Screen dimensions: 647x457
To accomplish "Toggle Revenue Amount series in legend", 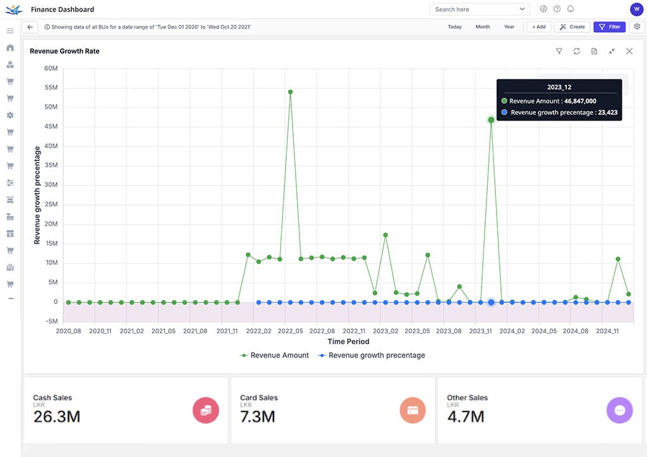I will pyautogui.click(x=274, y=355).
